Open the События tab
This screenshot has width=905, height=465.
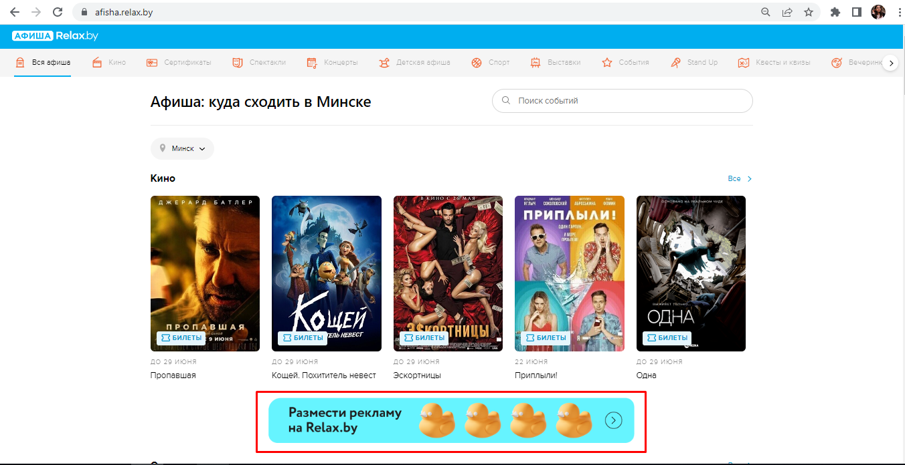(625, 62)
